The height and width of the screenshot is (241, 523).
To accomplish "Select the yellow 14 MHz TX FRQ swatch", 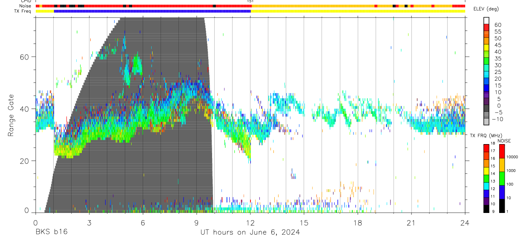I will point(486,171).
